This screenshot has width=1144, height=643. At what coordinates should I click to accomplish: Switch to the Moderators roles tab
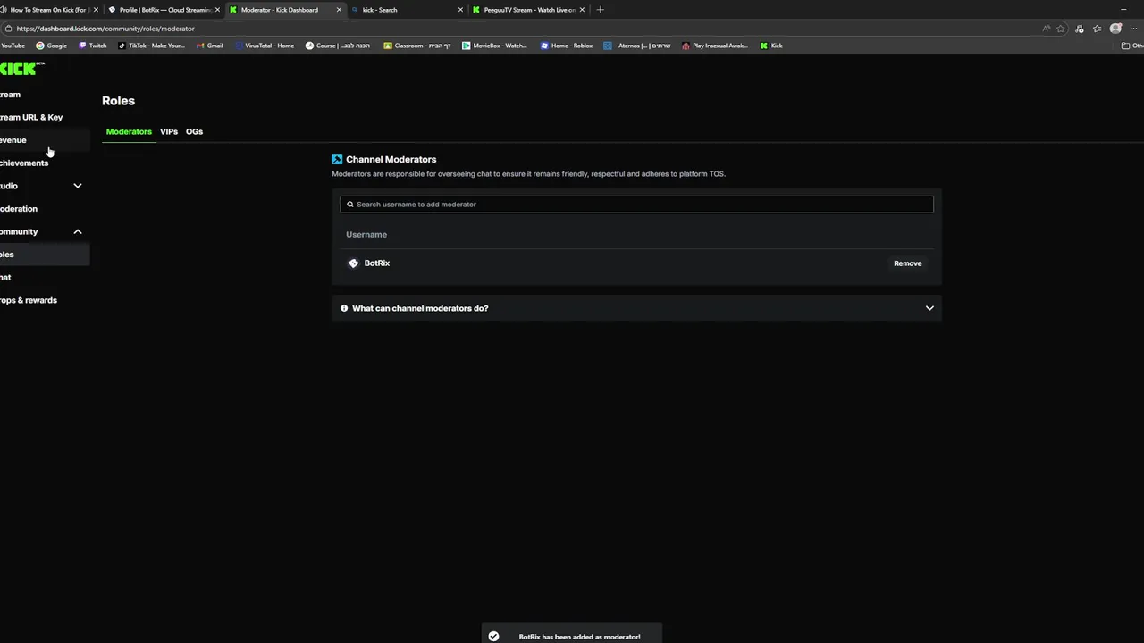(129, 131)
